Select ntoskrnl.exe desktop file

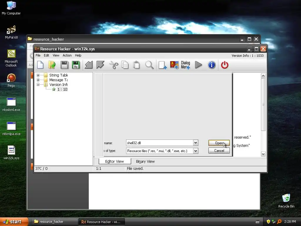point(11,105)
